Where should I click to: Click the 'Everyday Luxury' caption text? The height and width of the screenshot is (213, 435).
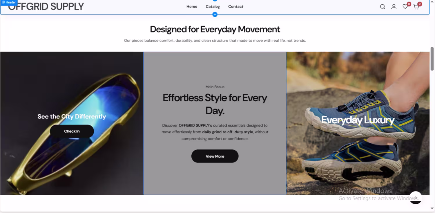358,120
